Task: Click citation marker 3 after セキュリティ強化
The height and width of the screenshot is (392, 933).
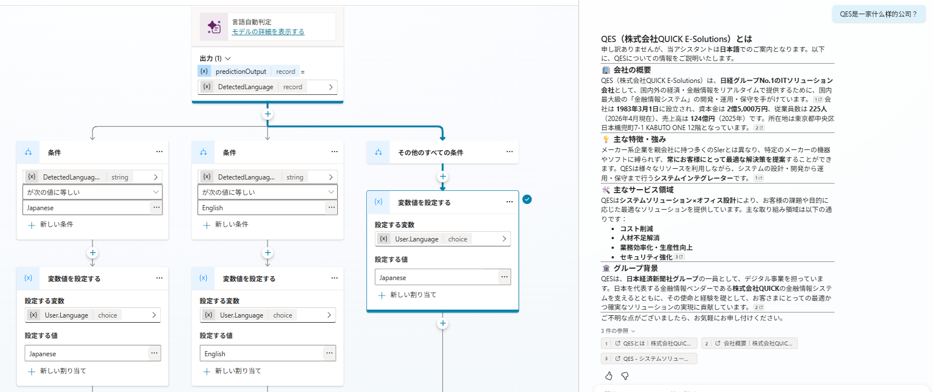Action: coord(679,257)
